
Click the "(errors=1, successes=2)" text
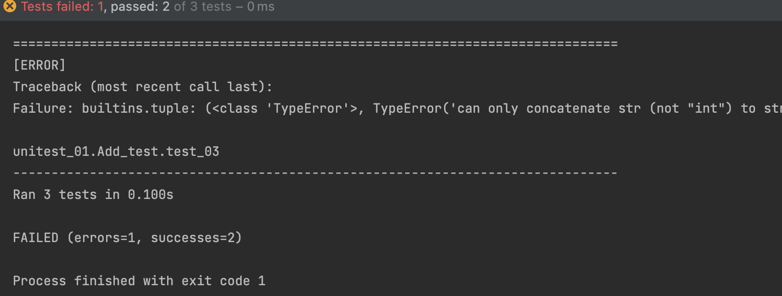tap(155, 238)
